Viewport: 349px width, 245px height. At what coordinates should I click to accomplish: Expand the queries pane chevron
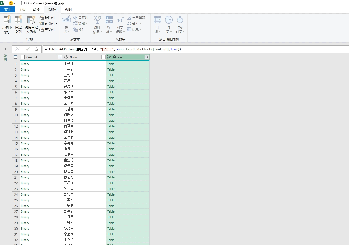tap(5, 49)
